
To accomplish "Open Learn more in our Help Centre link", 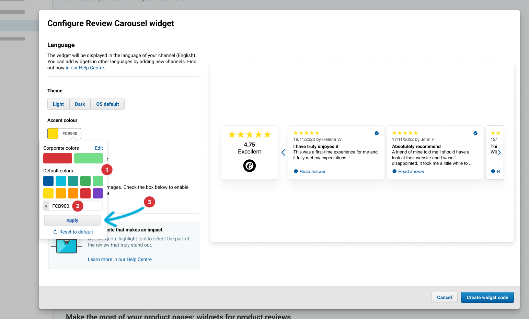I will (x=120, y=259).
